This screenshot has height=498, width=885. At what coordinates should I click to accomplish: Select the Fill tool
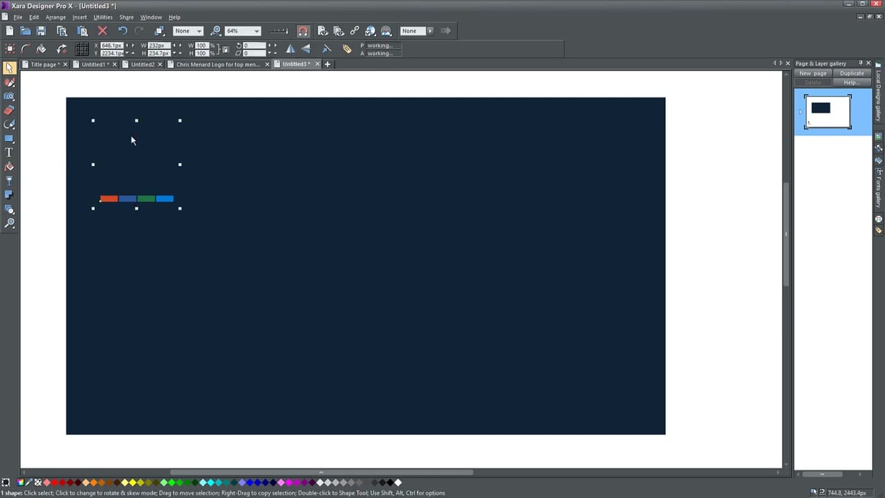click(10, 166)
